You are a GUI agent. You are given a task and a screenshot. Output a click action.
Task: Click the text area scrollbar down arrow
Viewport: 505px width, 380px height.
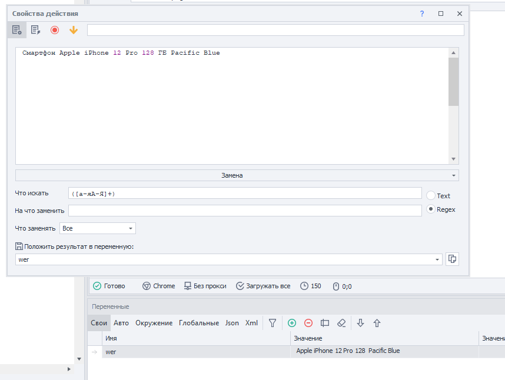coord(453,159)
